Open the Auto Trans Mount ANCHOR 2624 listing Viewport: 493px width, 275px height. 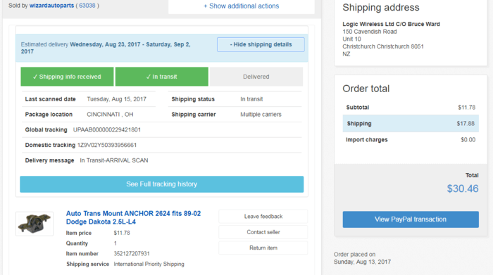pyautogui.click(x=133, y=217)
